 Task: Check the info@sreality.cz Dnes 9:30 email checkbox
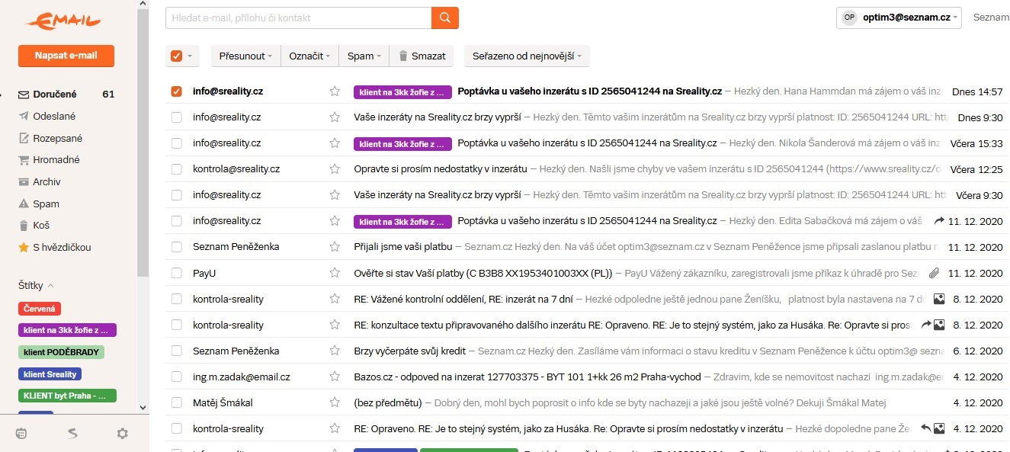pyautogui.click(x=177, y=117)
